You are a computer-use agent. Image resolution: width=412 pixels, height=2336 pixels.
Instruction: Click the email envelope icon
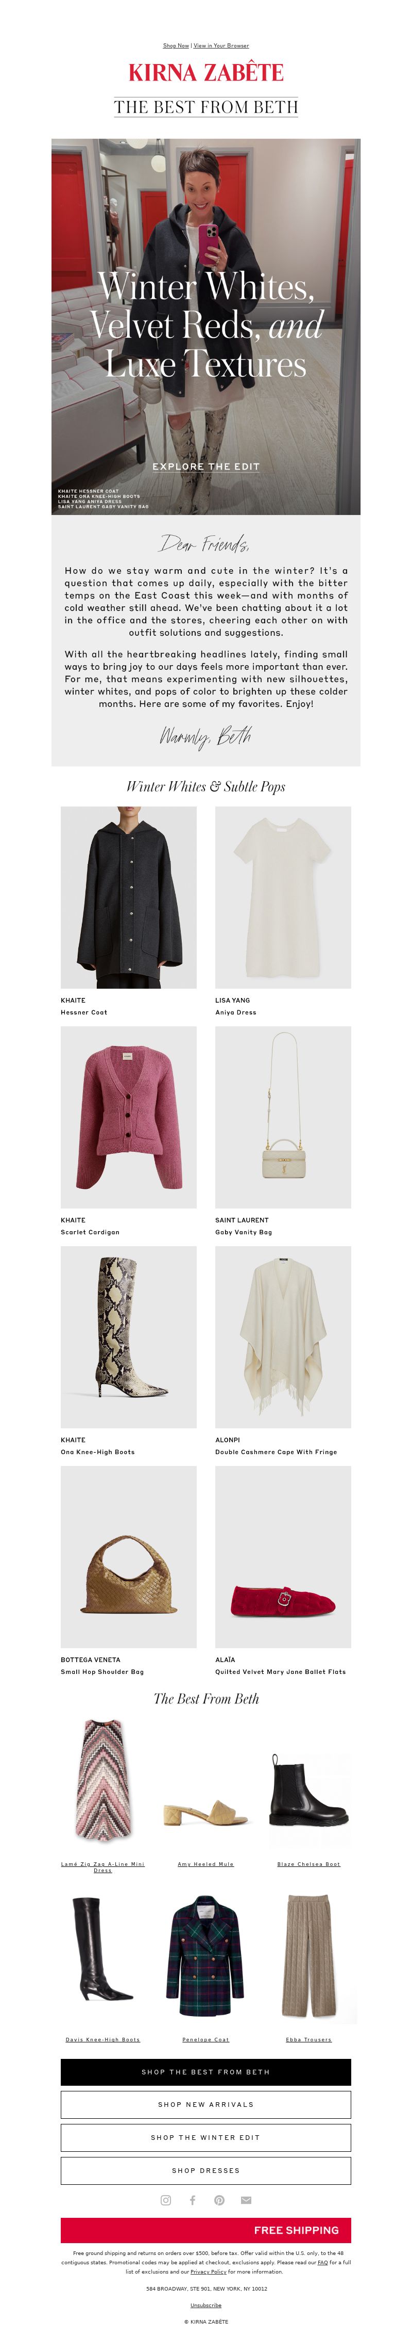pos(245,2200)
